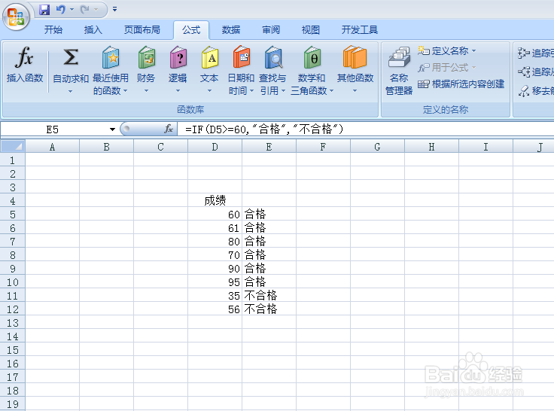Open Recently Used functions (最近使用的函数)
Viewport: 554px width, 411px height.
[x=111, y=70]
